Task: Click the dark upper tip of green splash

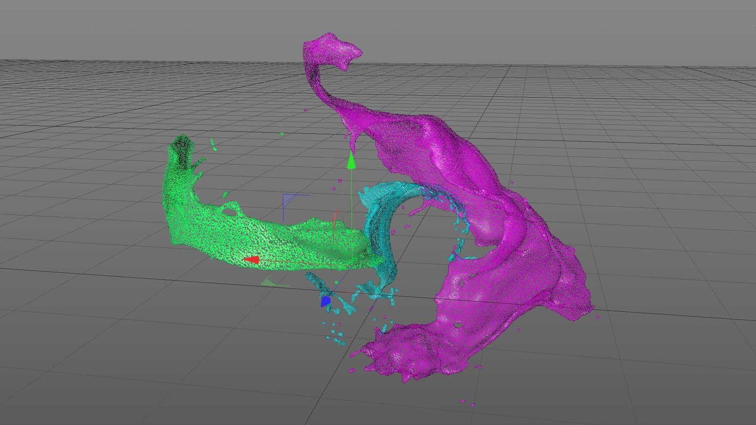Action: pos(181,144)
